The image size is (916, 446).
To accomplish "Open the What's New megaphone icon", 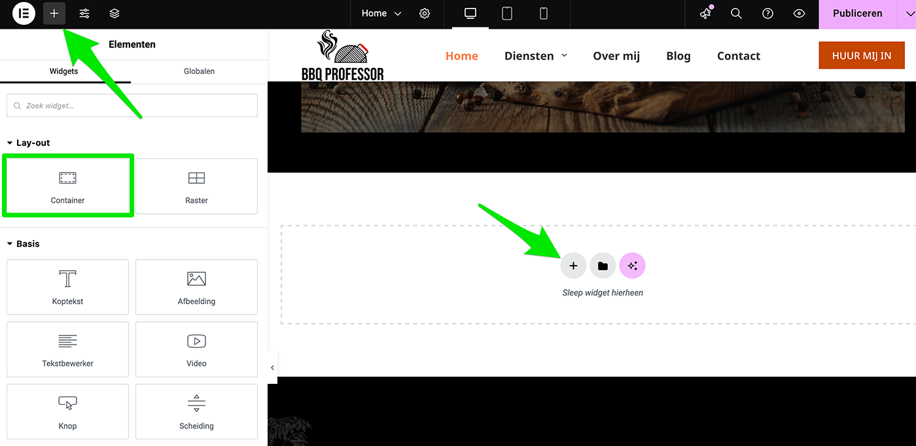I will tap(705, 14).
